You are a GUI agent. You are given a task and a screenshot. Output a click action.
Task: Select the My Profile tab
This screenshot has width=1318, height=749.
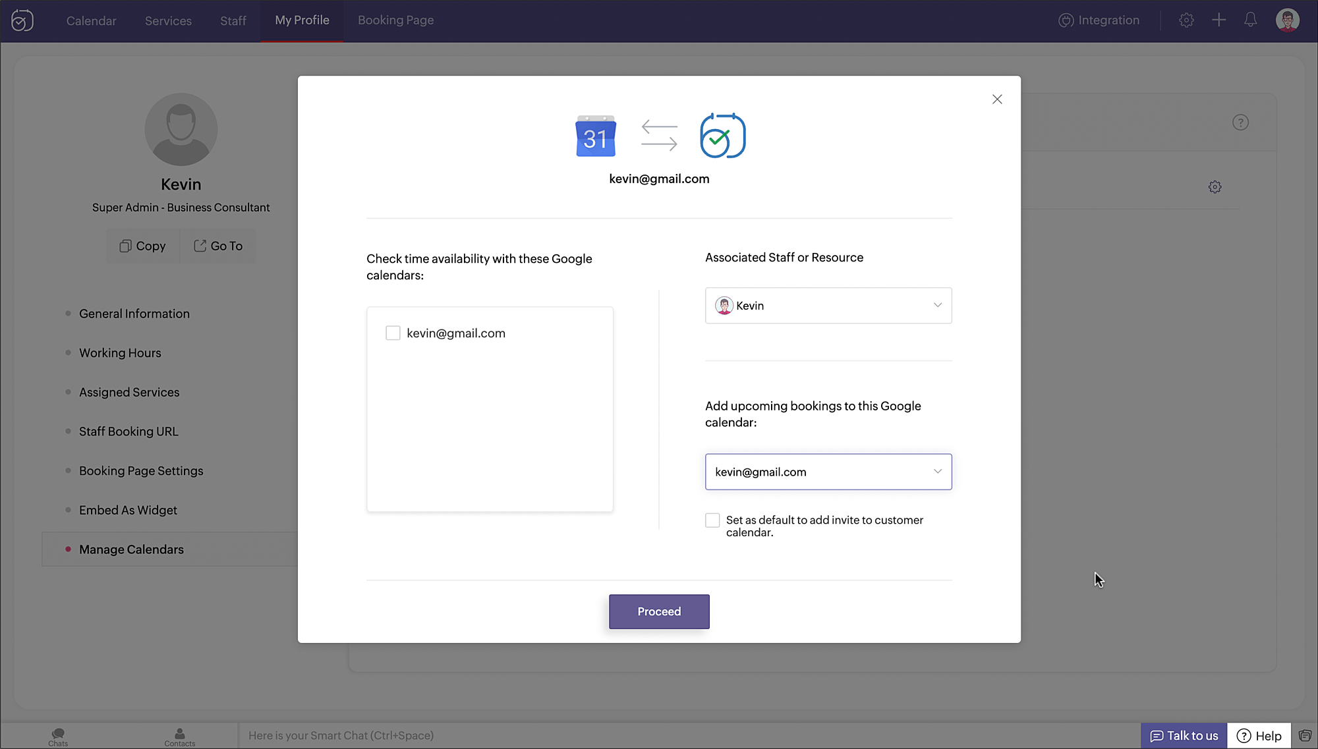(302, 20)
